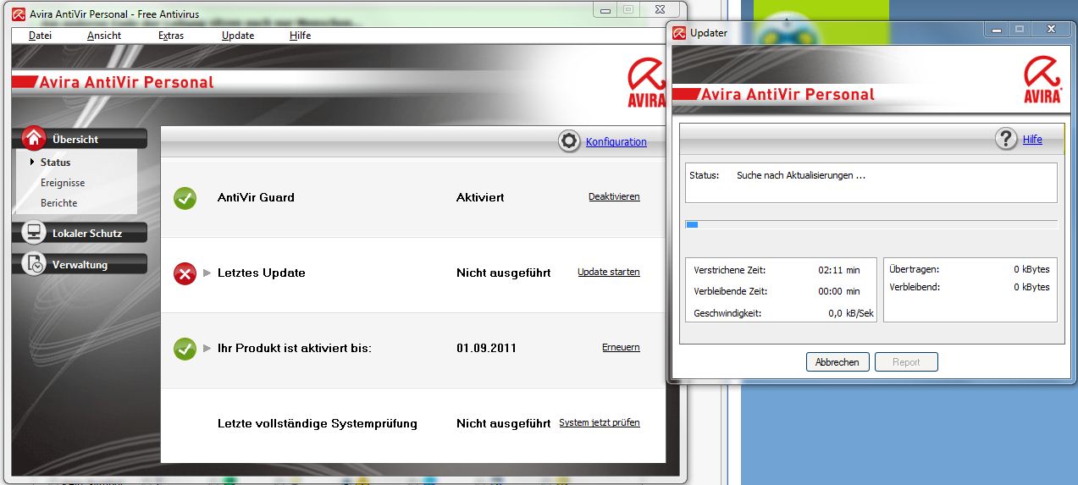Click the Update starten link
Image resolution: width=1078 pixels, height=485 pixels.
(609, 272)
